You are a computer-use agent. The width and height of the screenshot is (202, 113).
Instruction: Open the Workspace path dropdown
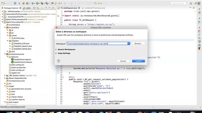(129, 44)
